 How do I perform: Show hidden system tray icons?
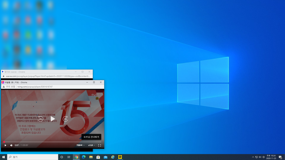(253, 157)
